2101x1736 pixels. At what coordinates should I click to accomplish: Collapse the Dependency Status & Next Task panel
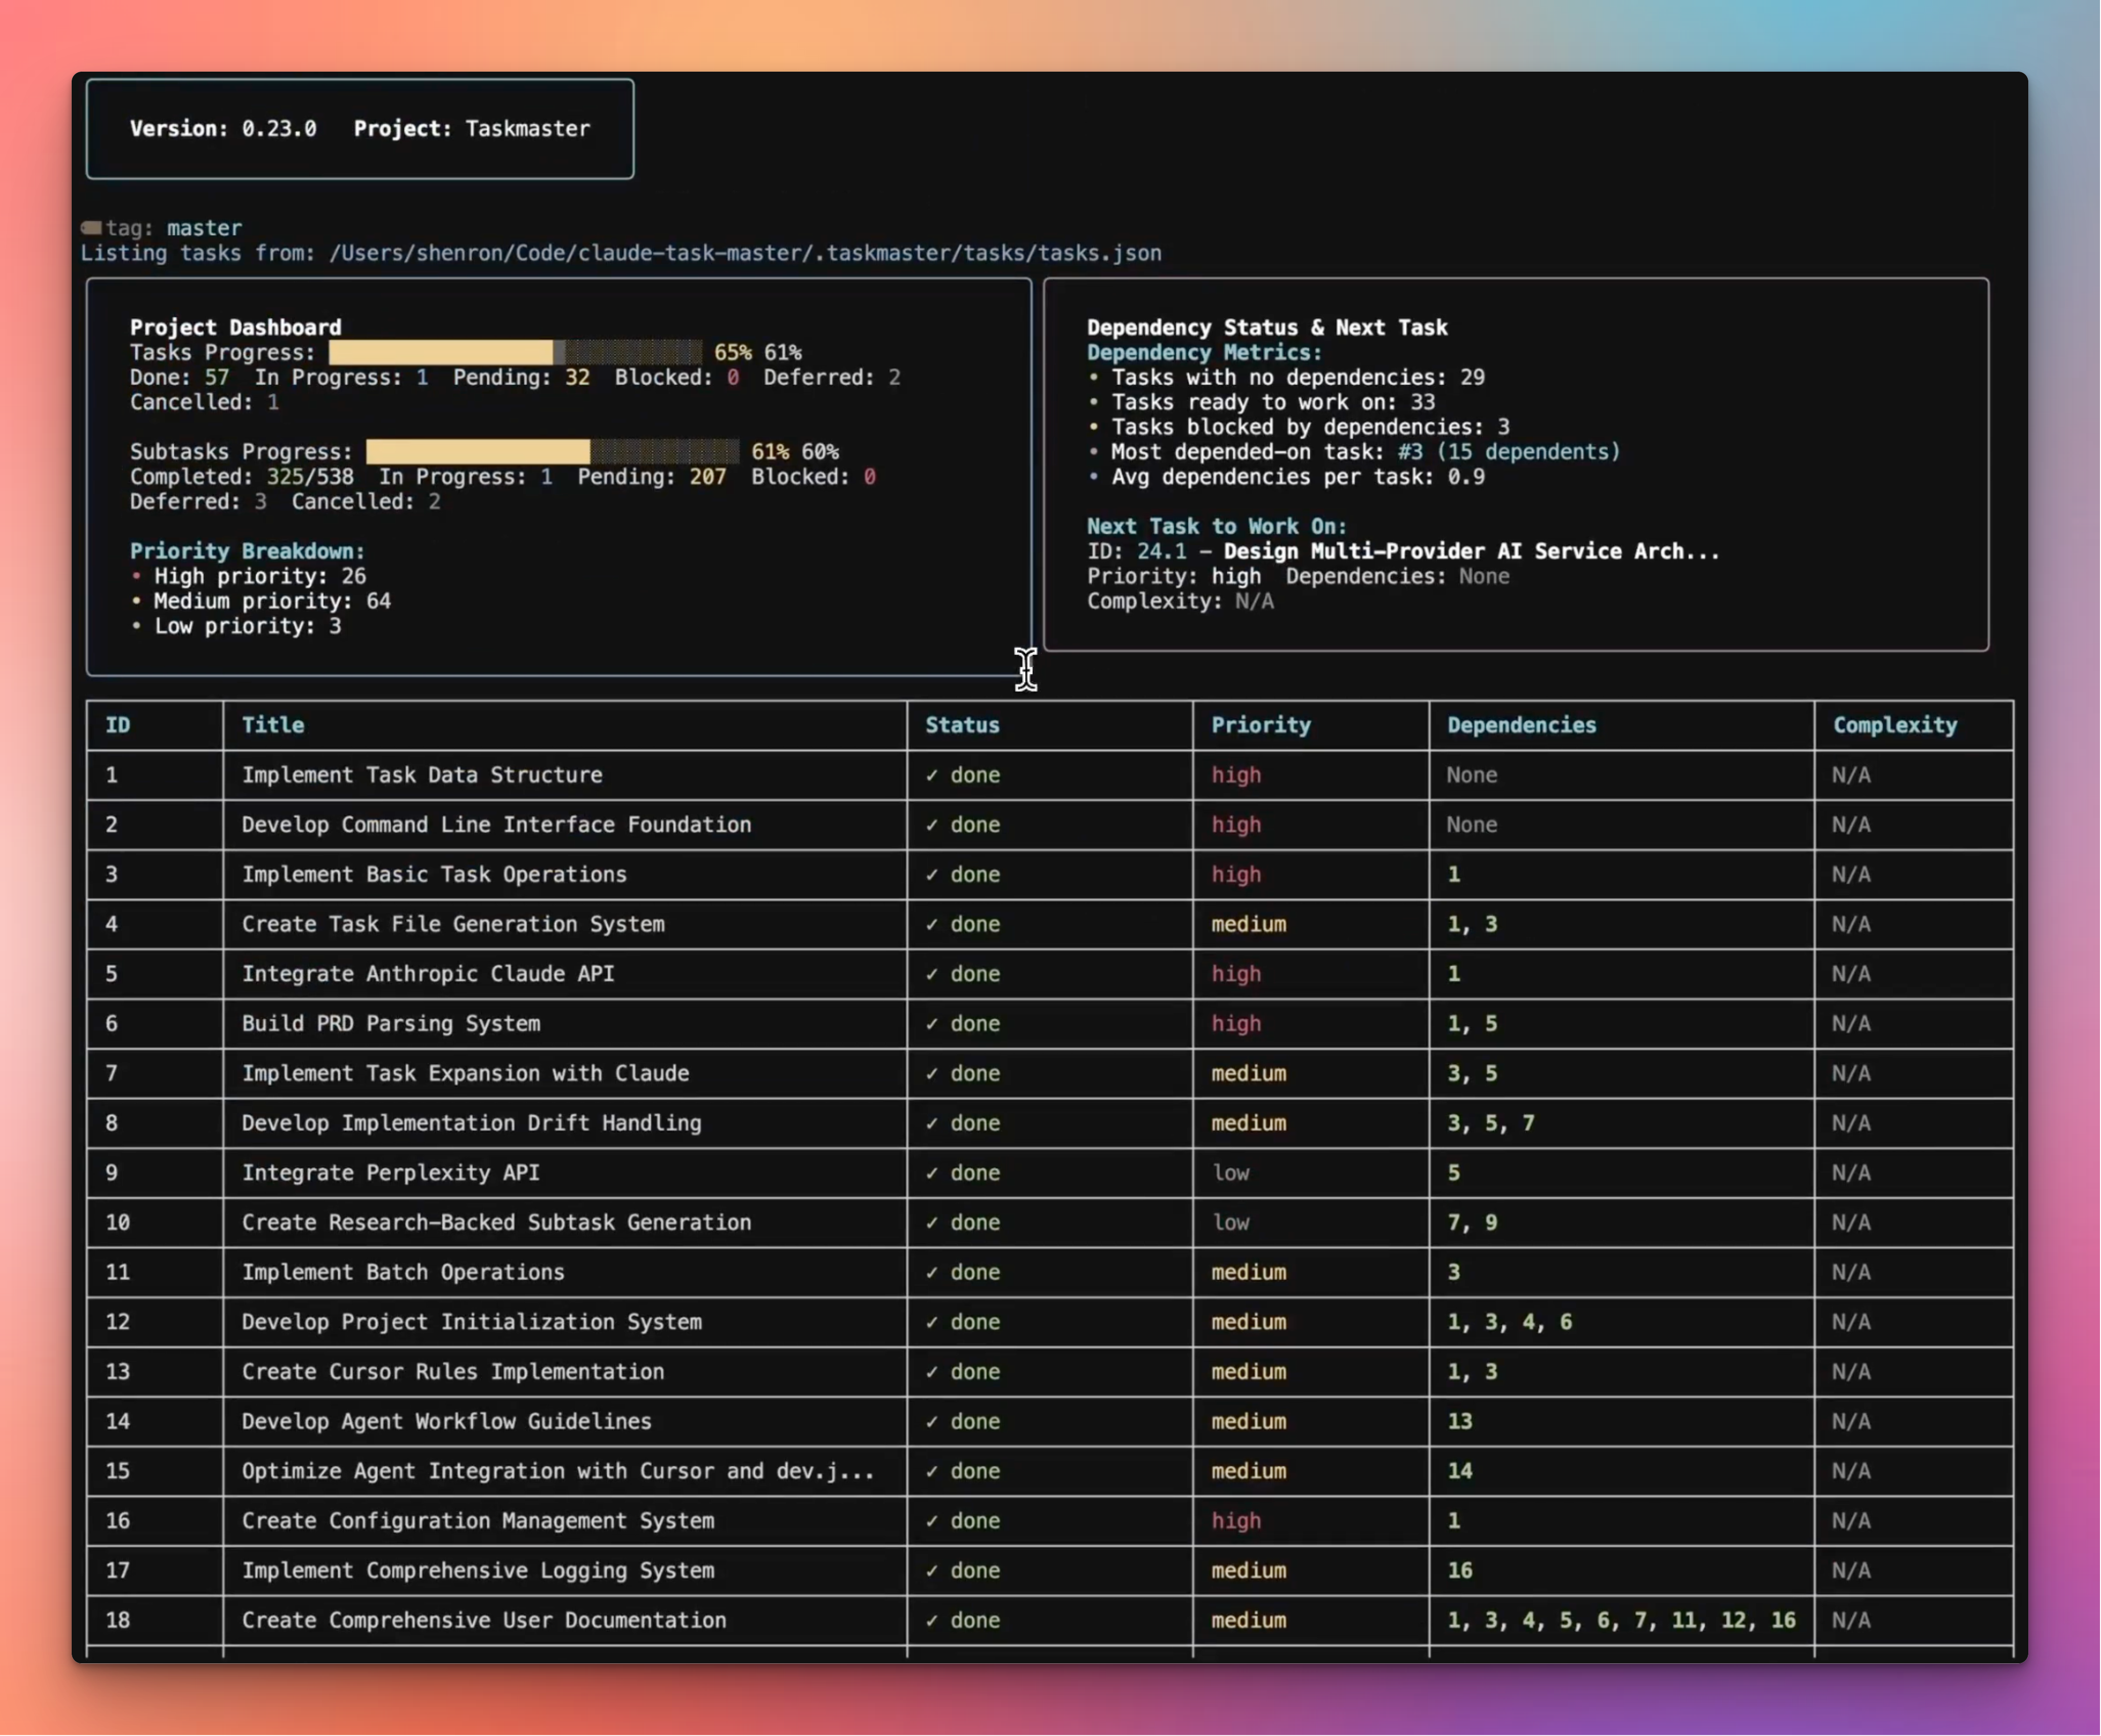(1266, 327)
